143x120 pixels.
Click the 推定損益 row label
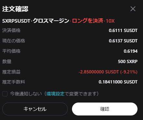tap(11, 72)
